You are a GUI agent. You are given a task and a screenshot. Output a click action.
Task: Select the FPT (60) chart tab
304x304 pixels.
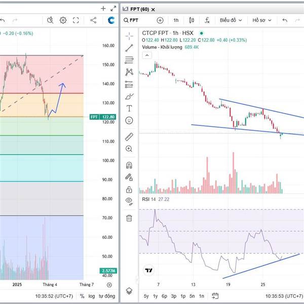[139, 9]
